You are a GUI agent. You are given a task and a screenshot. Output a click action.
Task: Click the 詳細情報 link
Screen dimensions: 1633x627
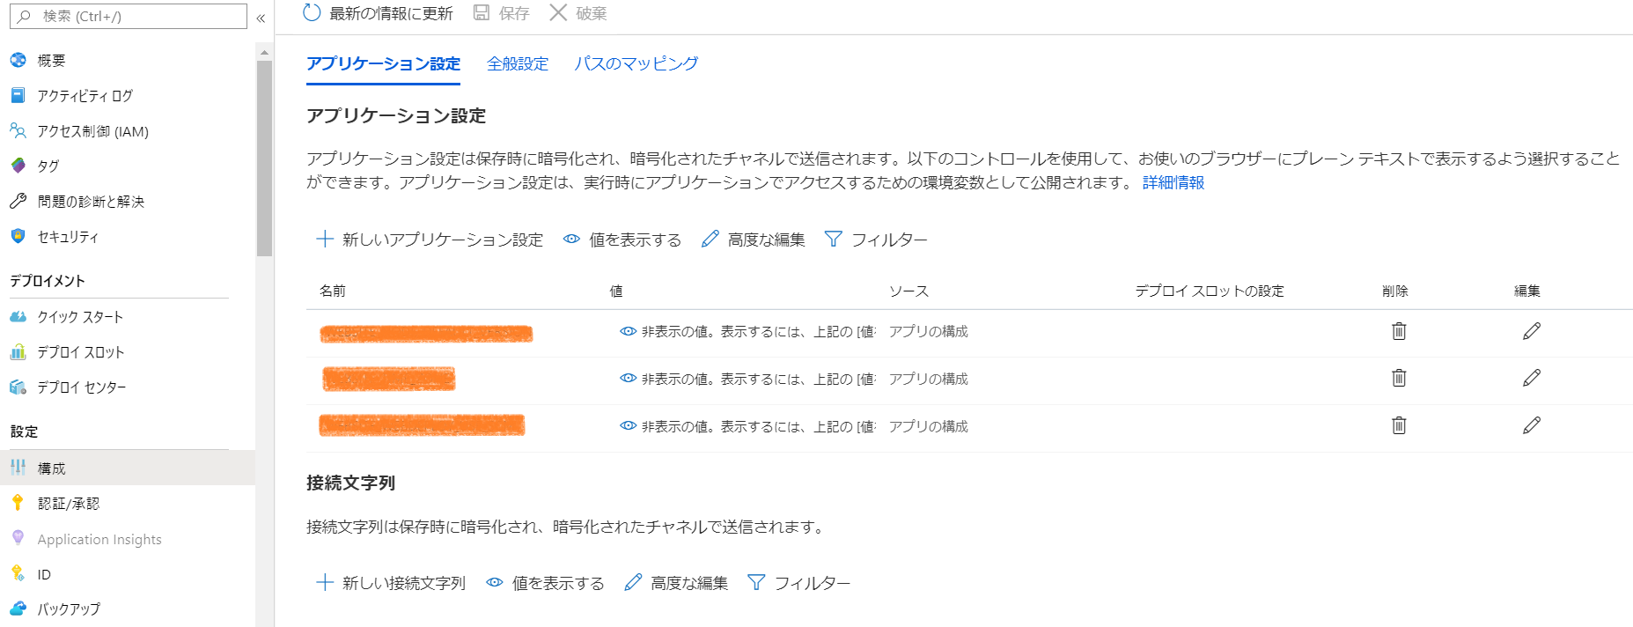click(x=1173, y=182)
